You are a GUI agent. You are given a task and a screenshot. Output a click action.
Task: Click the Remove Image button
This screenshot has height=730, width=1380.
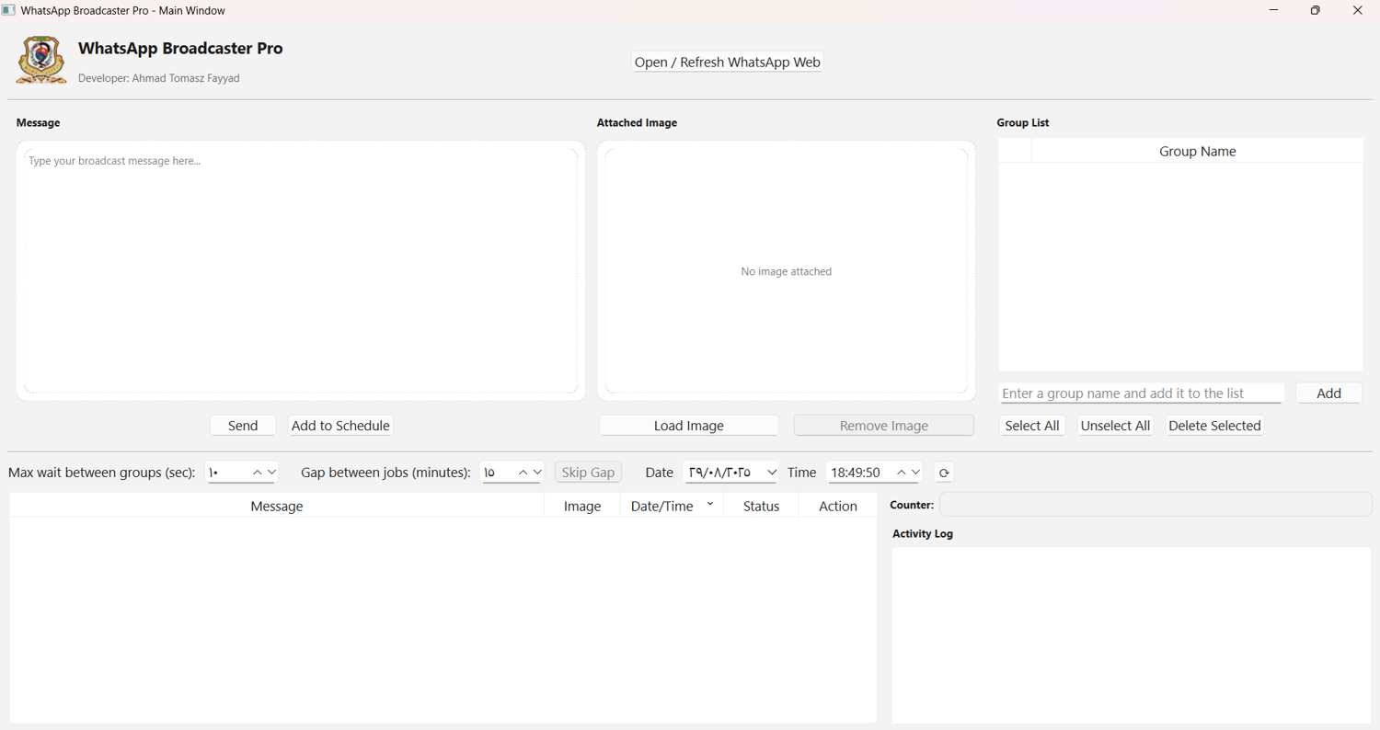[884, 426]
